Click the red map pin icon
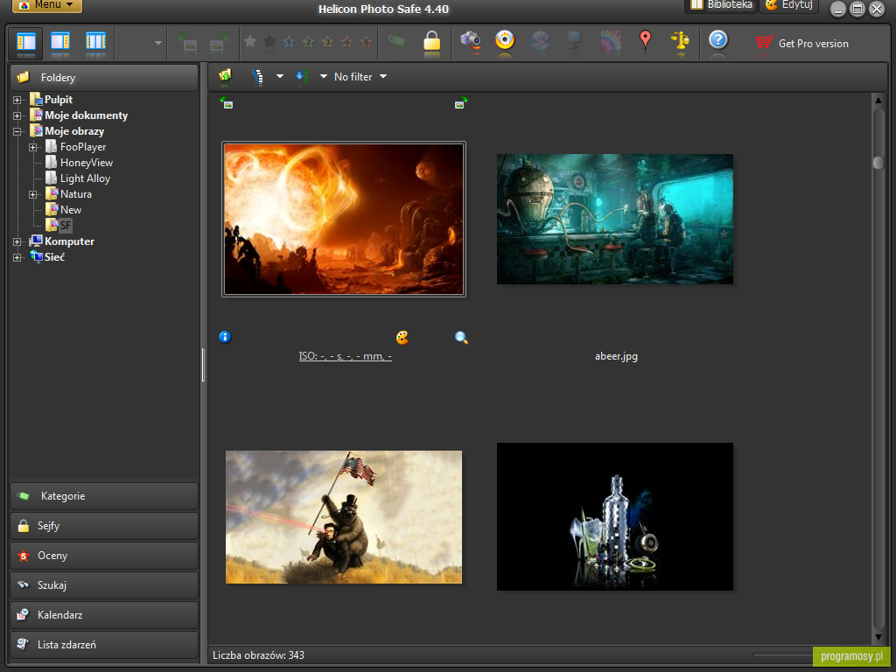 [x=645, y=40]
